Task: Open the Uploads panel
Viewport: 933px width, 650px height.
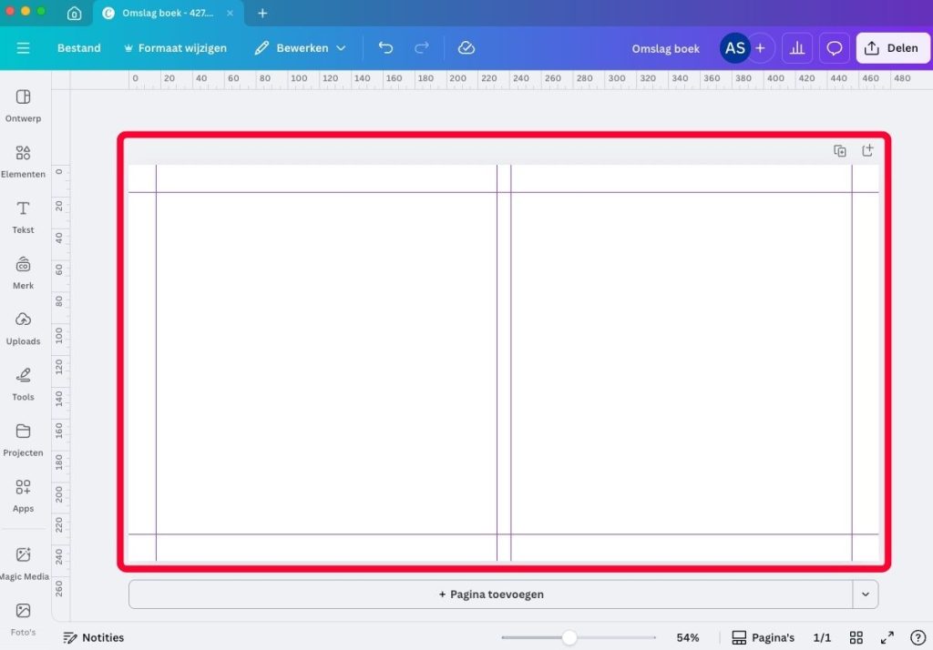Action: point(23,328)
